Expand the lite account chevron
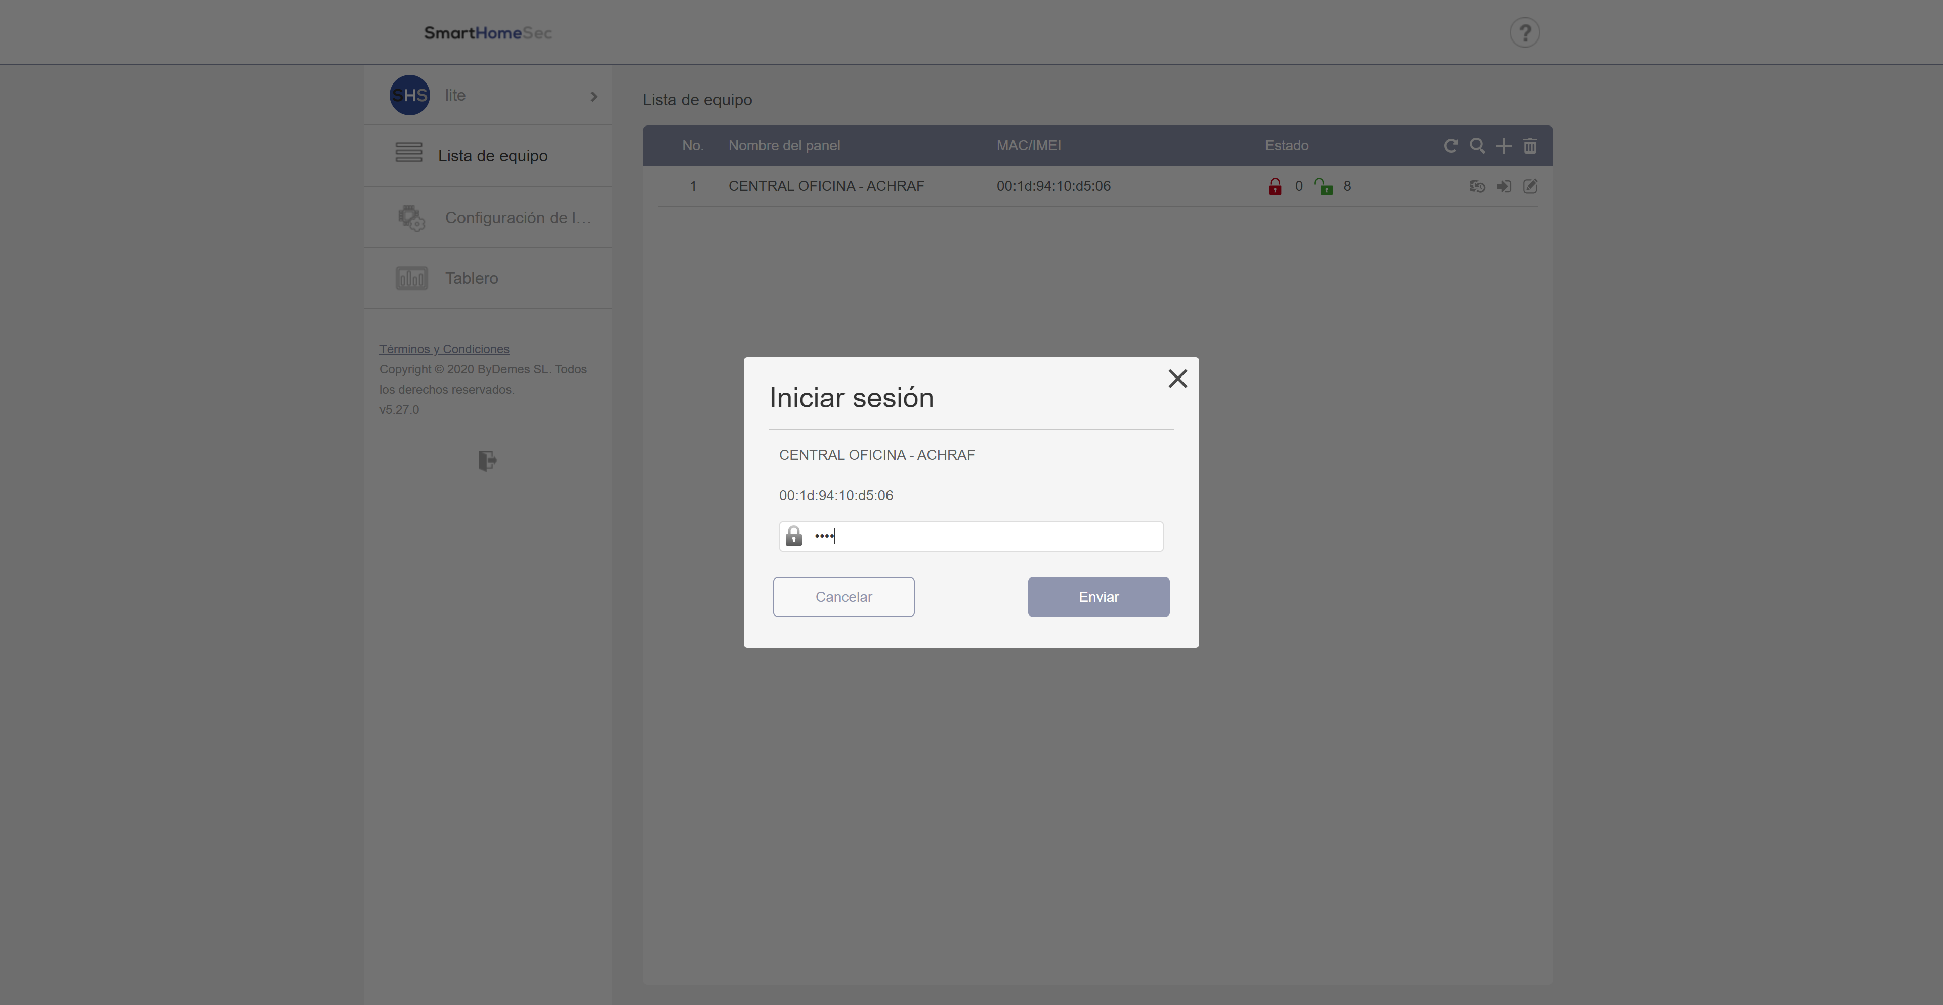The image size is (1943, 1005). point(594,96)
